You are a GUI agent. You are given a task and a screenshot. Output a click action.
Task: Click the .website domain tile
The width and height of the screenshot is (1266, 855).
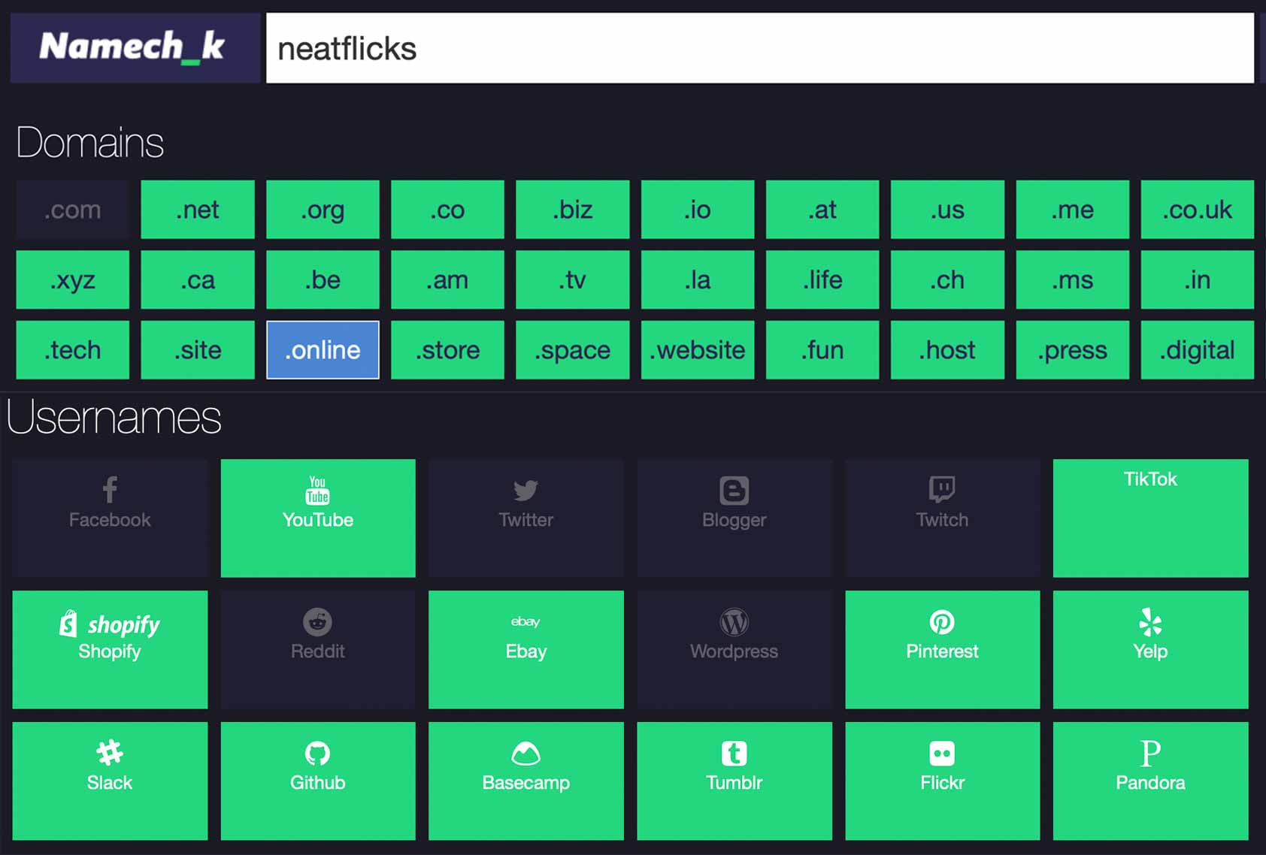point(698,350)
